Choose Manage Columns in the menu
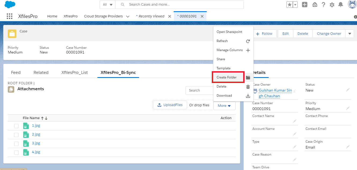This screenshot has width=357, height=170. (233, 50)
